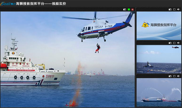Select the fireboat spraying water thumbnail

click(x=159, y=92)
